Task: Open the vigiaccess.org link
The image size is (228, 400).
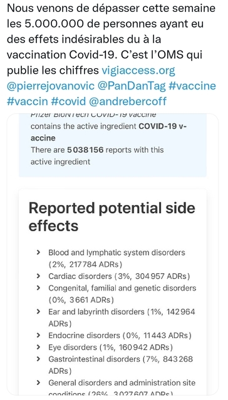Action: click(x=138, y=71)
